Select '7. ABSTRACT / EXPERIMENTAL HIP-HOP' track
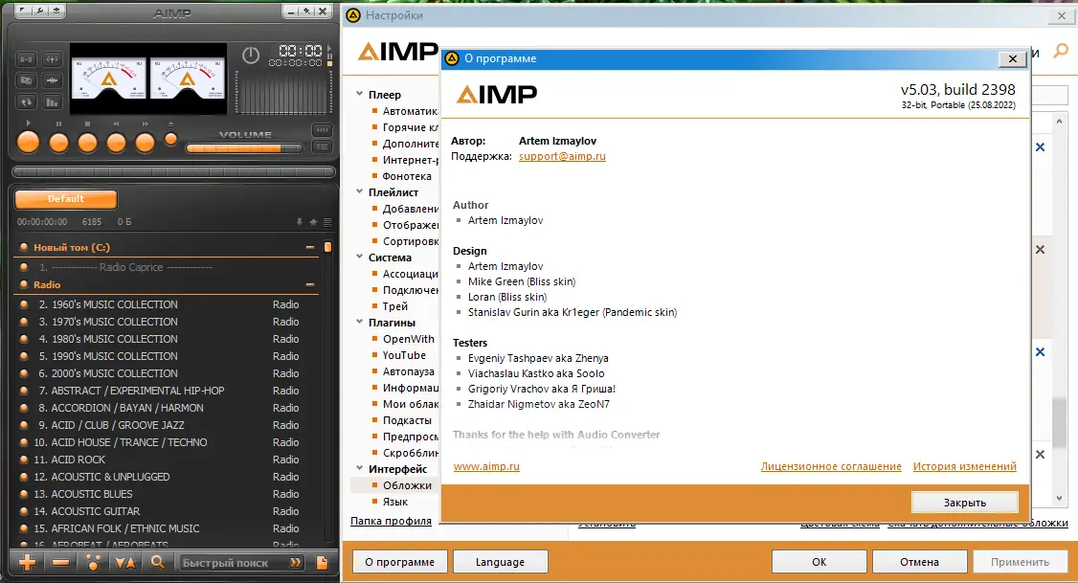Viewport: 1078px width, 583px height. click(x=168, y=391)
